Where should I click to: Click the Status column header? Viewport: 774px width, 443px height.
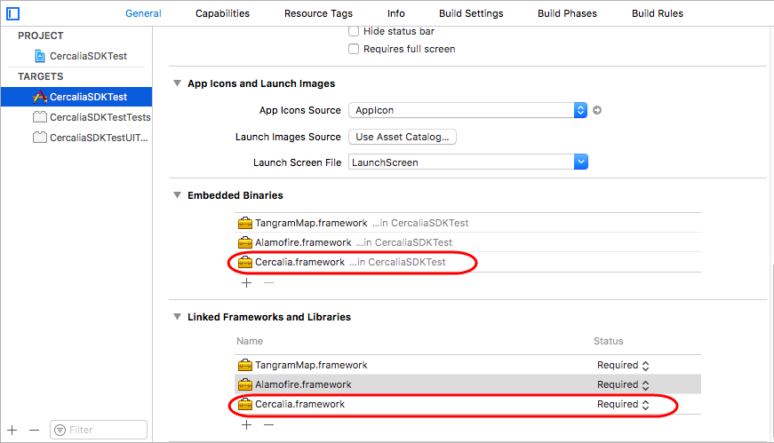(608, 341)
